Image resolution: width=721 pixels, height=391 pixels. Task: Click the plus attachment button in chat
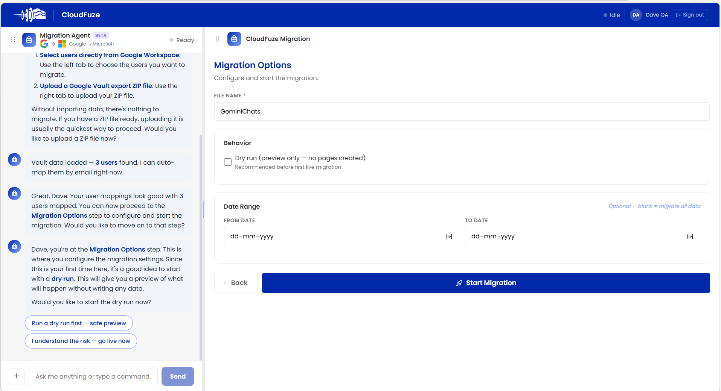coord(17,376)
